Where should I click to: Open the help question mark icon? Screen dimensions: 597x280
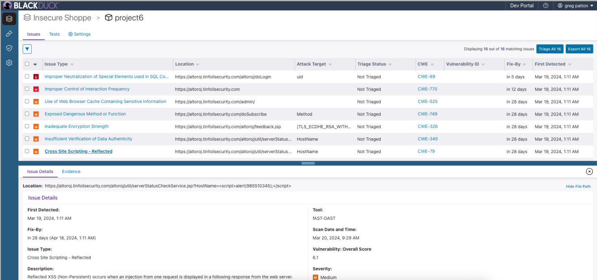click(545, 5)
